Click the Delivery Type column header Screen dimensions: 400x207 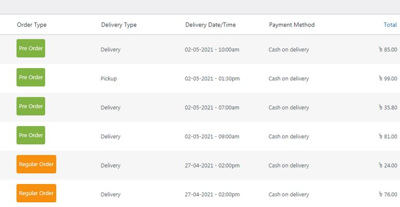point(119,25)
